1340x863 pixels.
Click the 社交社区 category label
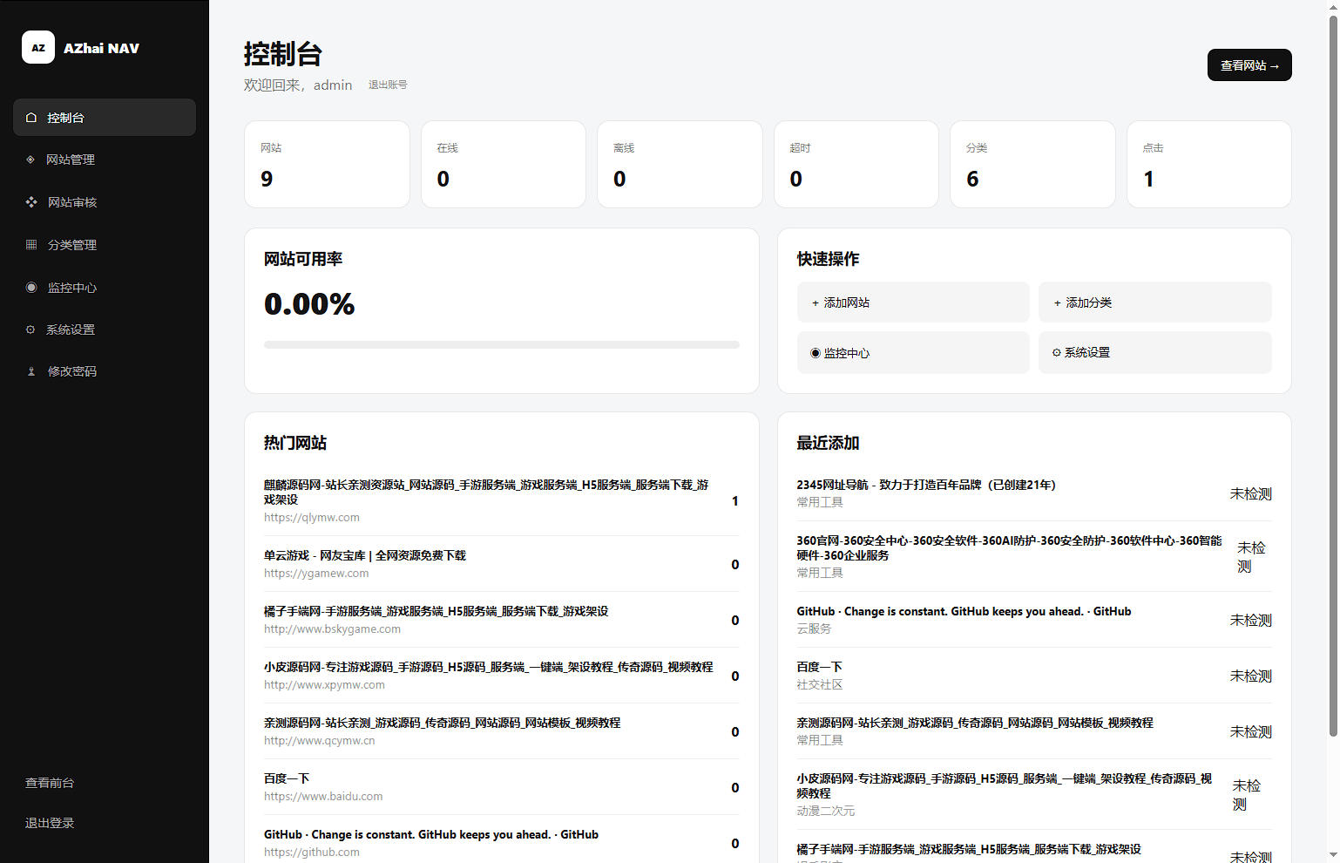pyautogui.click(x=820, y=684)
